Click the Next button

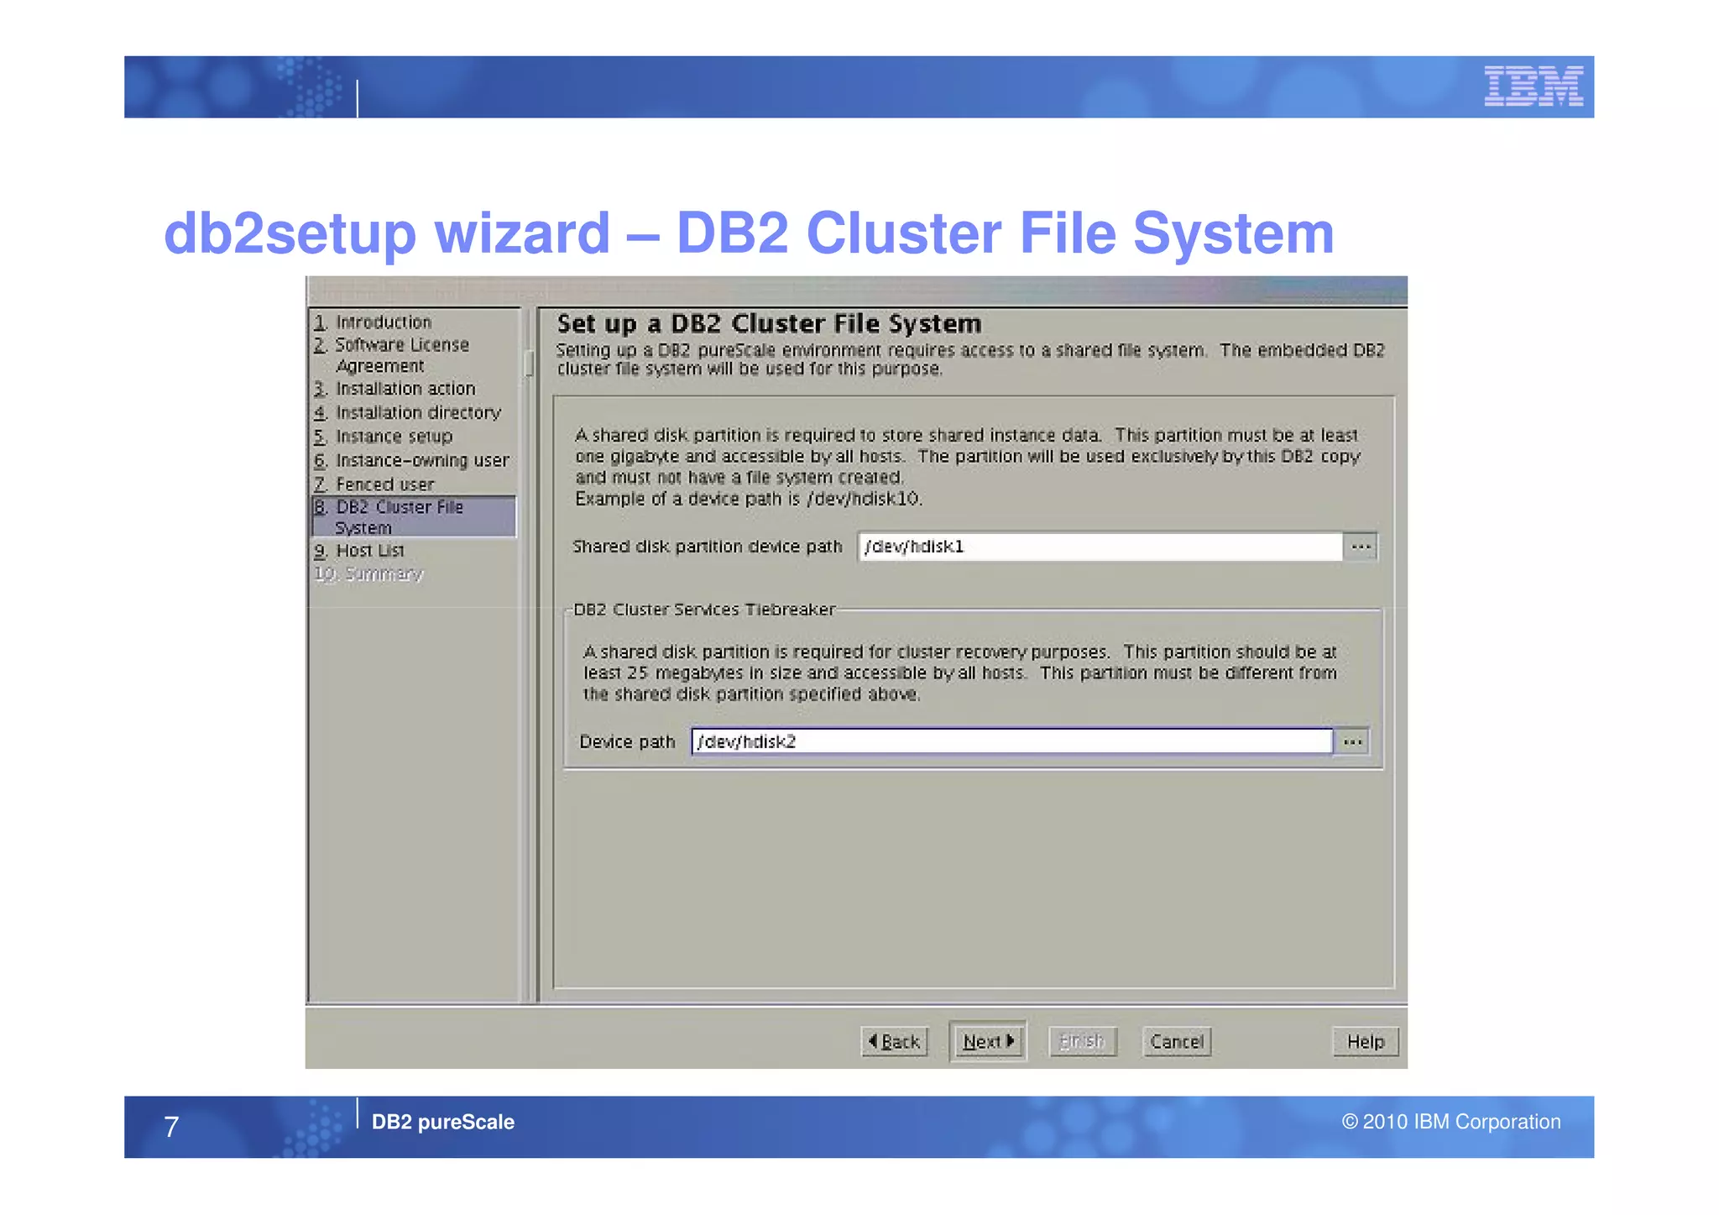(x=988, y=1041)
